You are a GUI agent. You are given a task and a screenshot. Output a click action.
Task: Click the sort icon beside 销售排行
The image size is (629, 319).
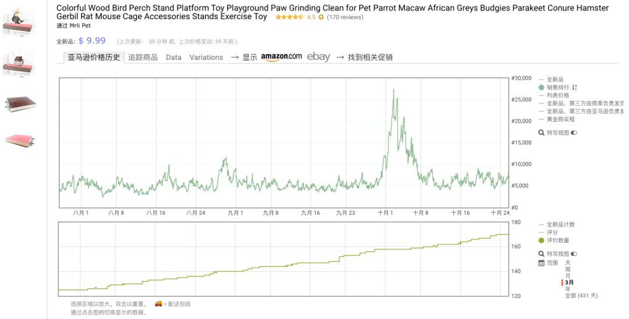[x=575, y=87]
